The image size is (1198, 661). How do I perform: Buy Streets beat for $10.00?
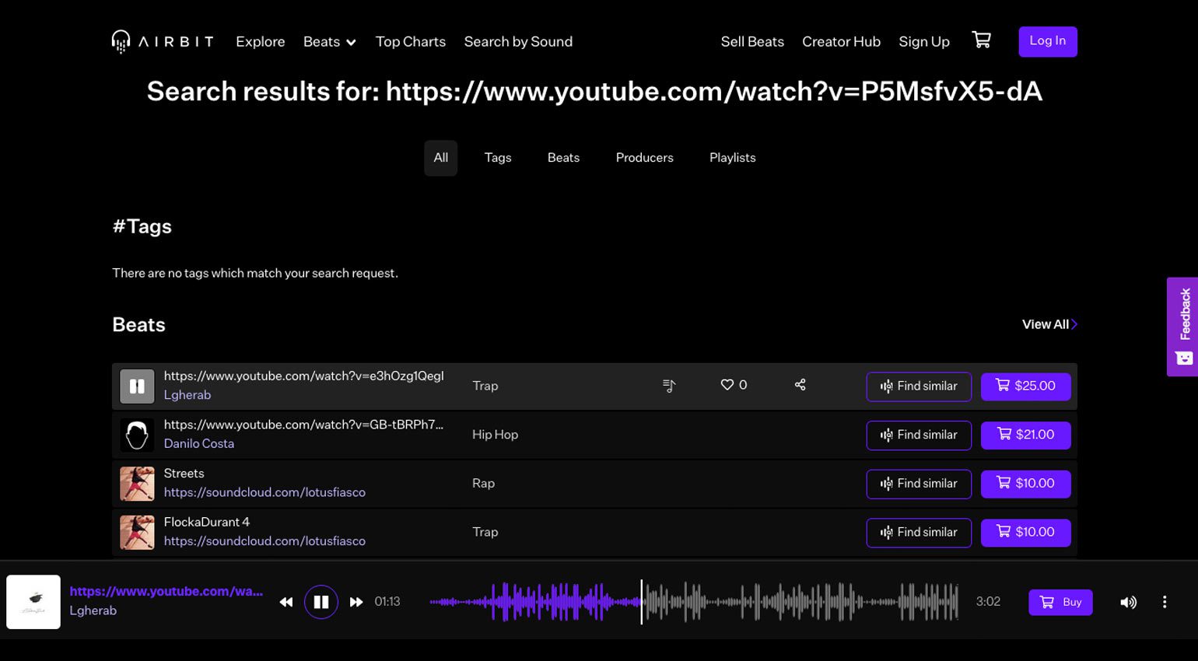tap(1026, 484)
